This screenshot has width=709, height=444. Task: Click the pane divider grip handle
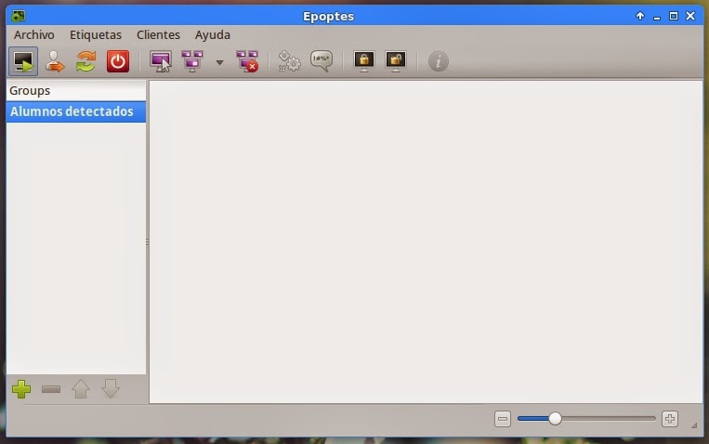point(148,242)
